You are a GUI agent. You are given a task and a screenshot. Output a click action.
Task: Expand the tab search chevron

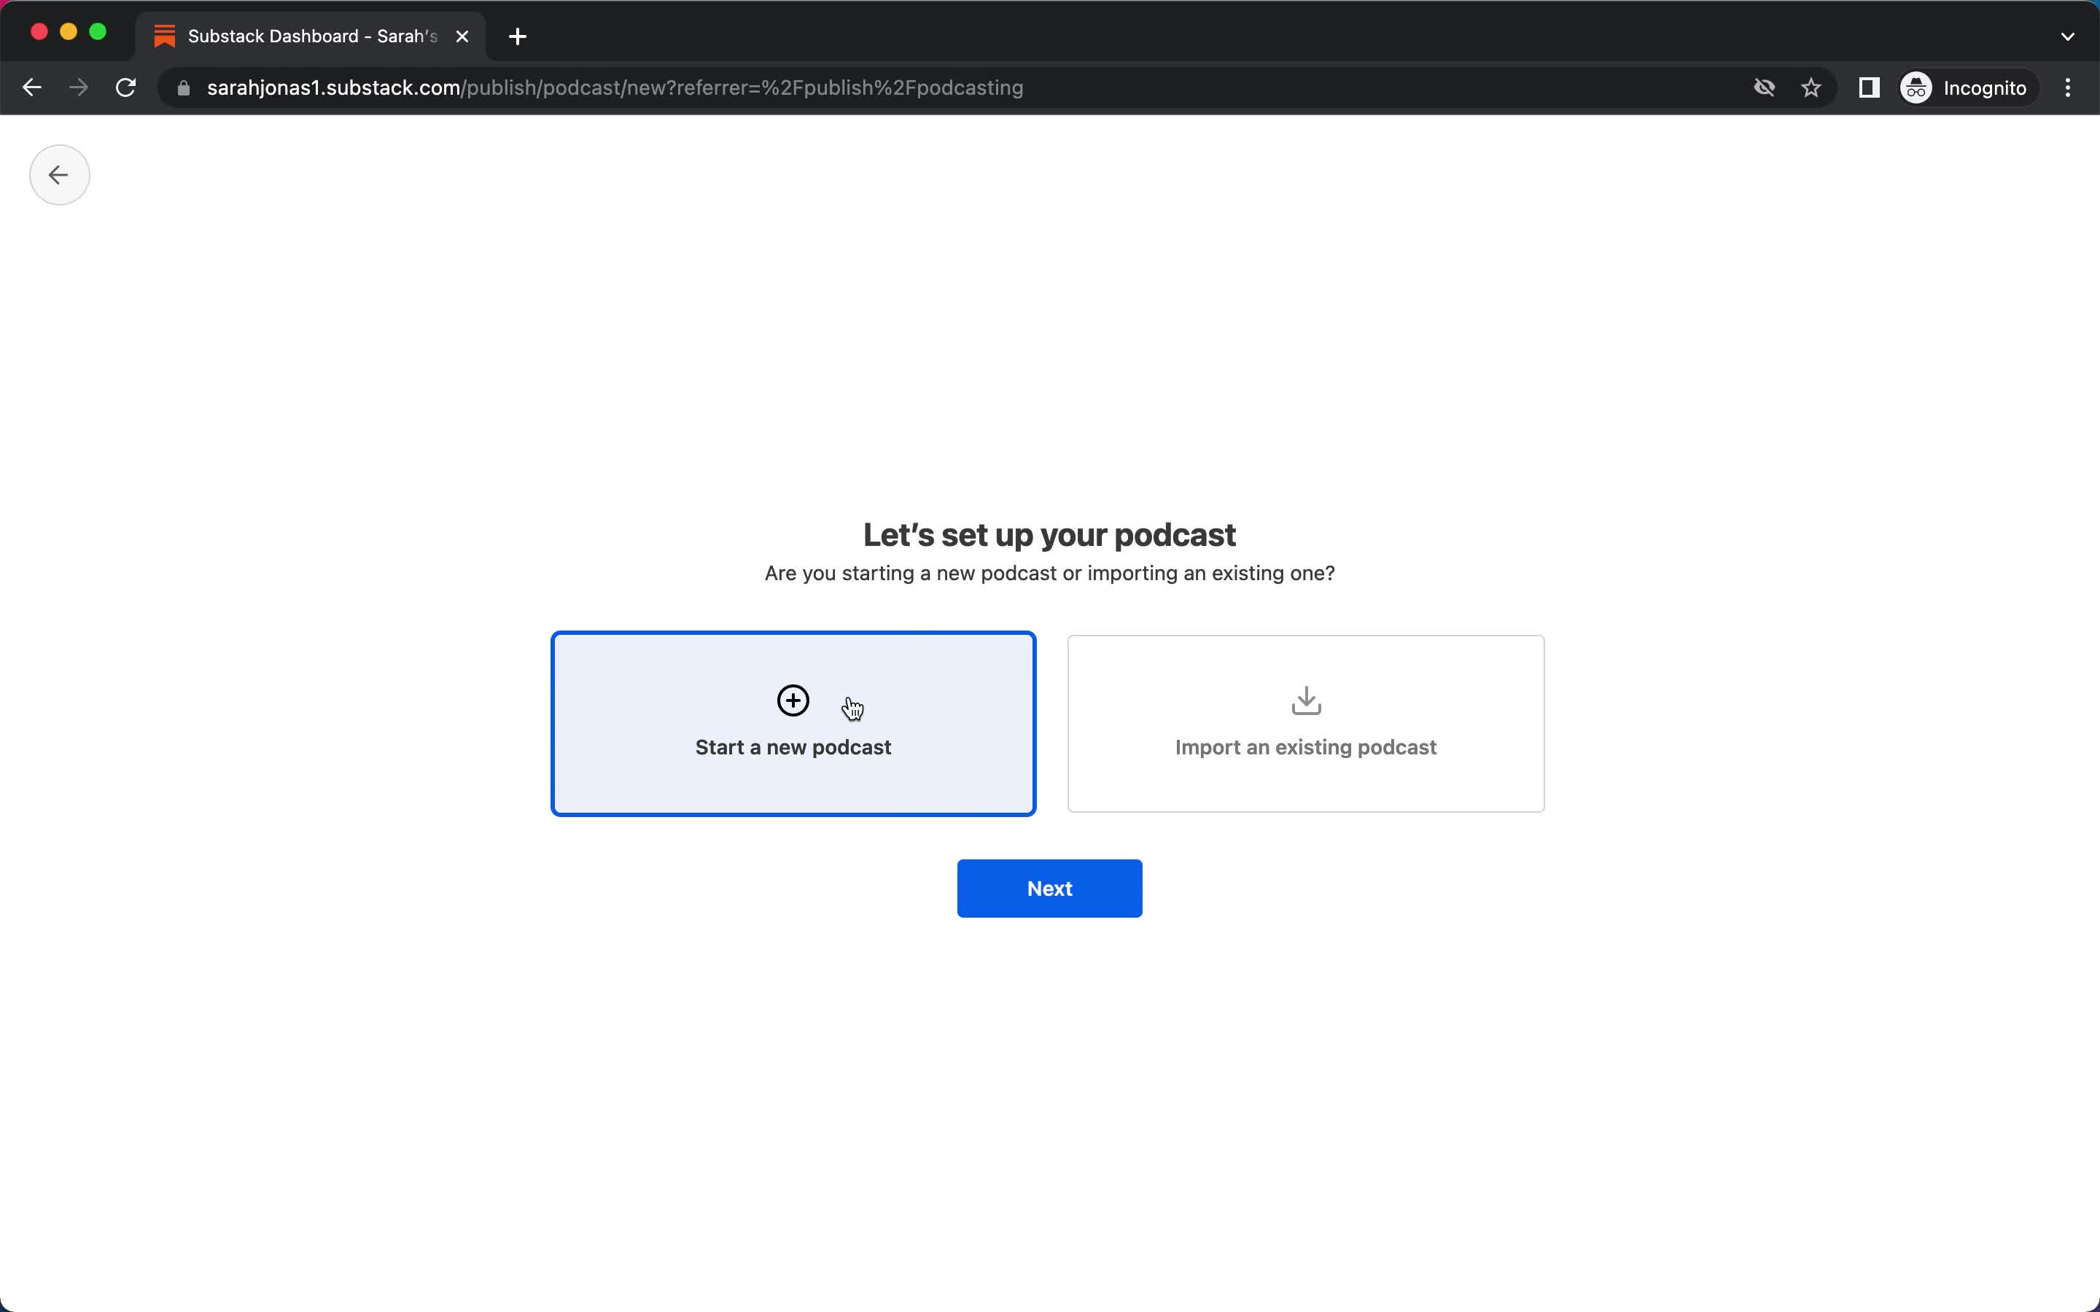point(2067,36)
